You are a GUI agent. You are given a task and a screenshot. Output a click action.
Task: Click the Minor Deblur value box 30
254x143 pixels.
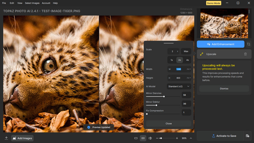click(x=186, y=104)
